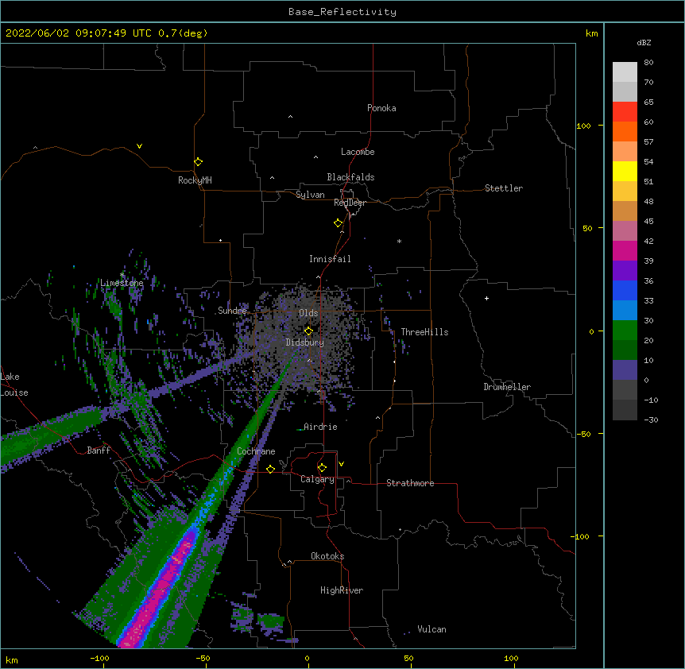
Task: Click the Airdrie city label
Action: [x=320, y=427]
